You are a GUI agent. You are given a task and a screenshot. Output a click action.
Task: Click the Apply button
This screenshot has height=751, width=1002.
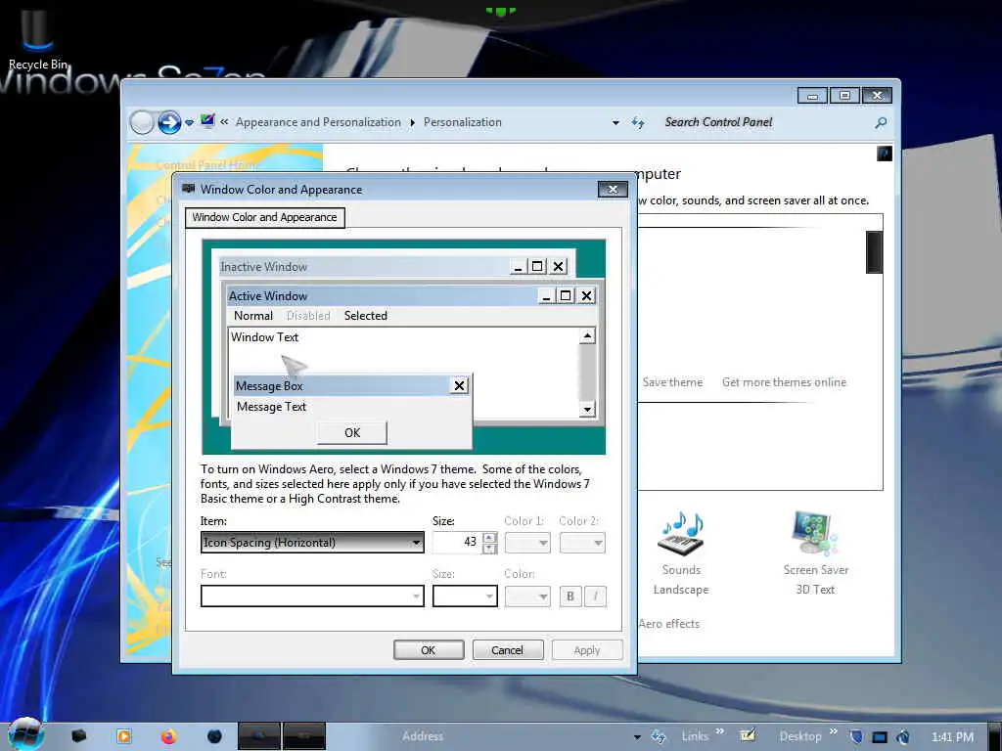587,650
